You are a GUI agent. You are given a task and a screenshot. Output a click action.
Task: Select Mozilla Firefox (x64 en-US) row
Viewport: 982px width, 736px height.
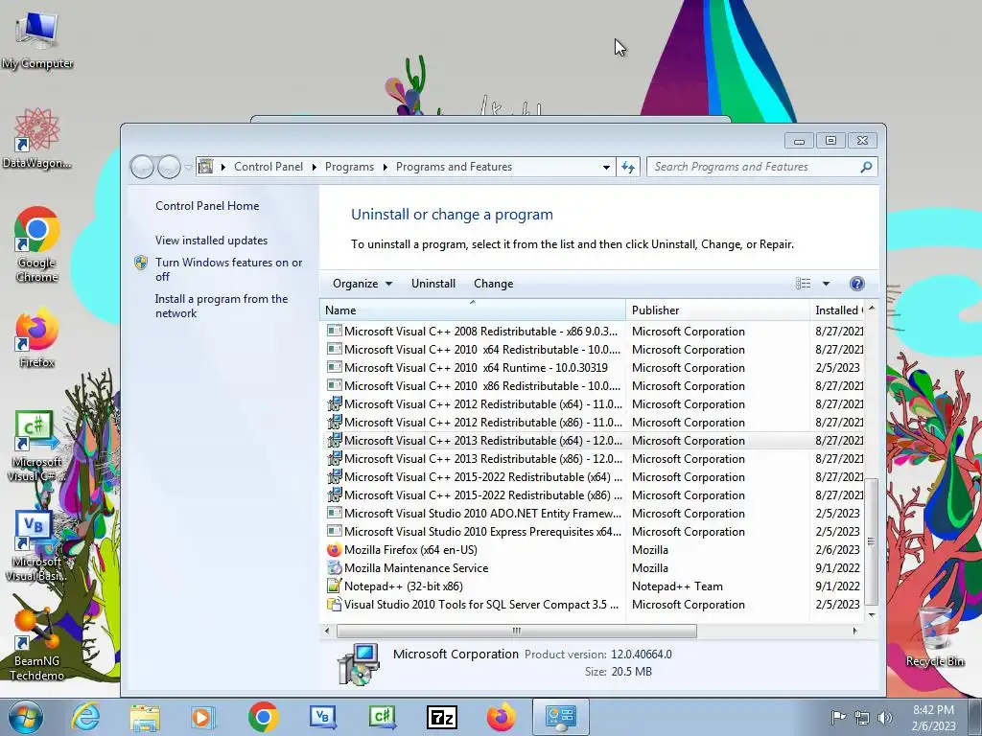coord(594,549)
